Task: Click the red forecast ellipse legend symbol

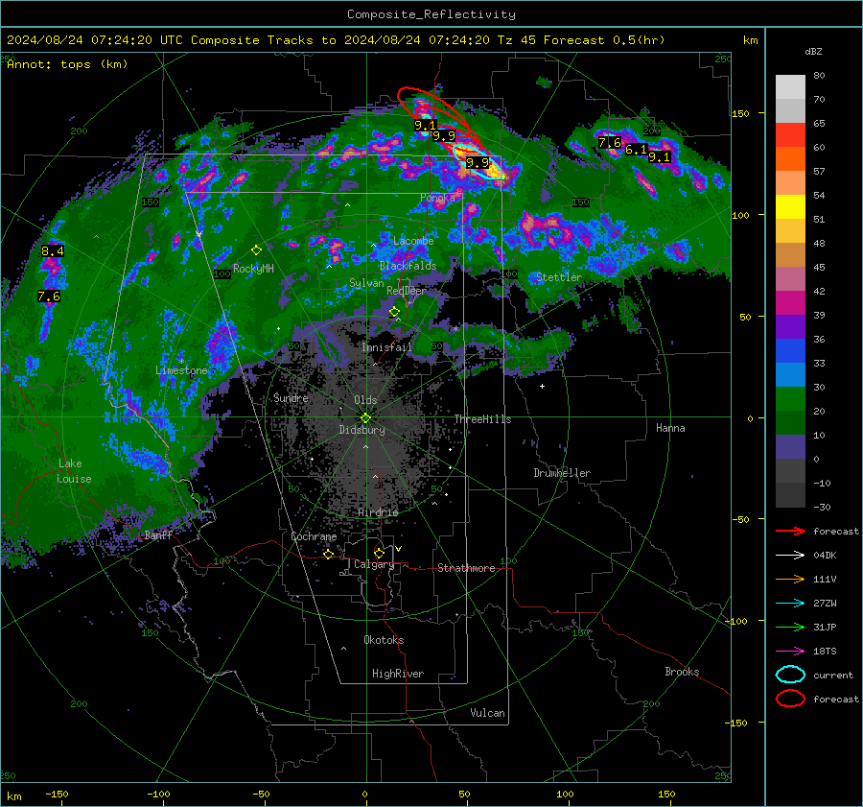Action: click(790, 699)
